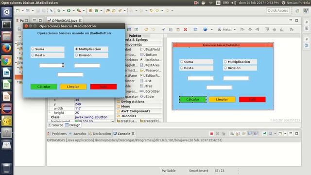
Task: Select Resta radio in the design canvas
Action: pyautogui.click(x=196, y=68)
